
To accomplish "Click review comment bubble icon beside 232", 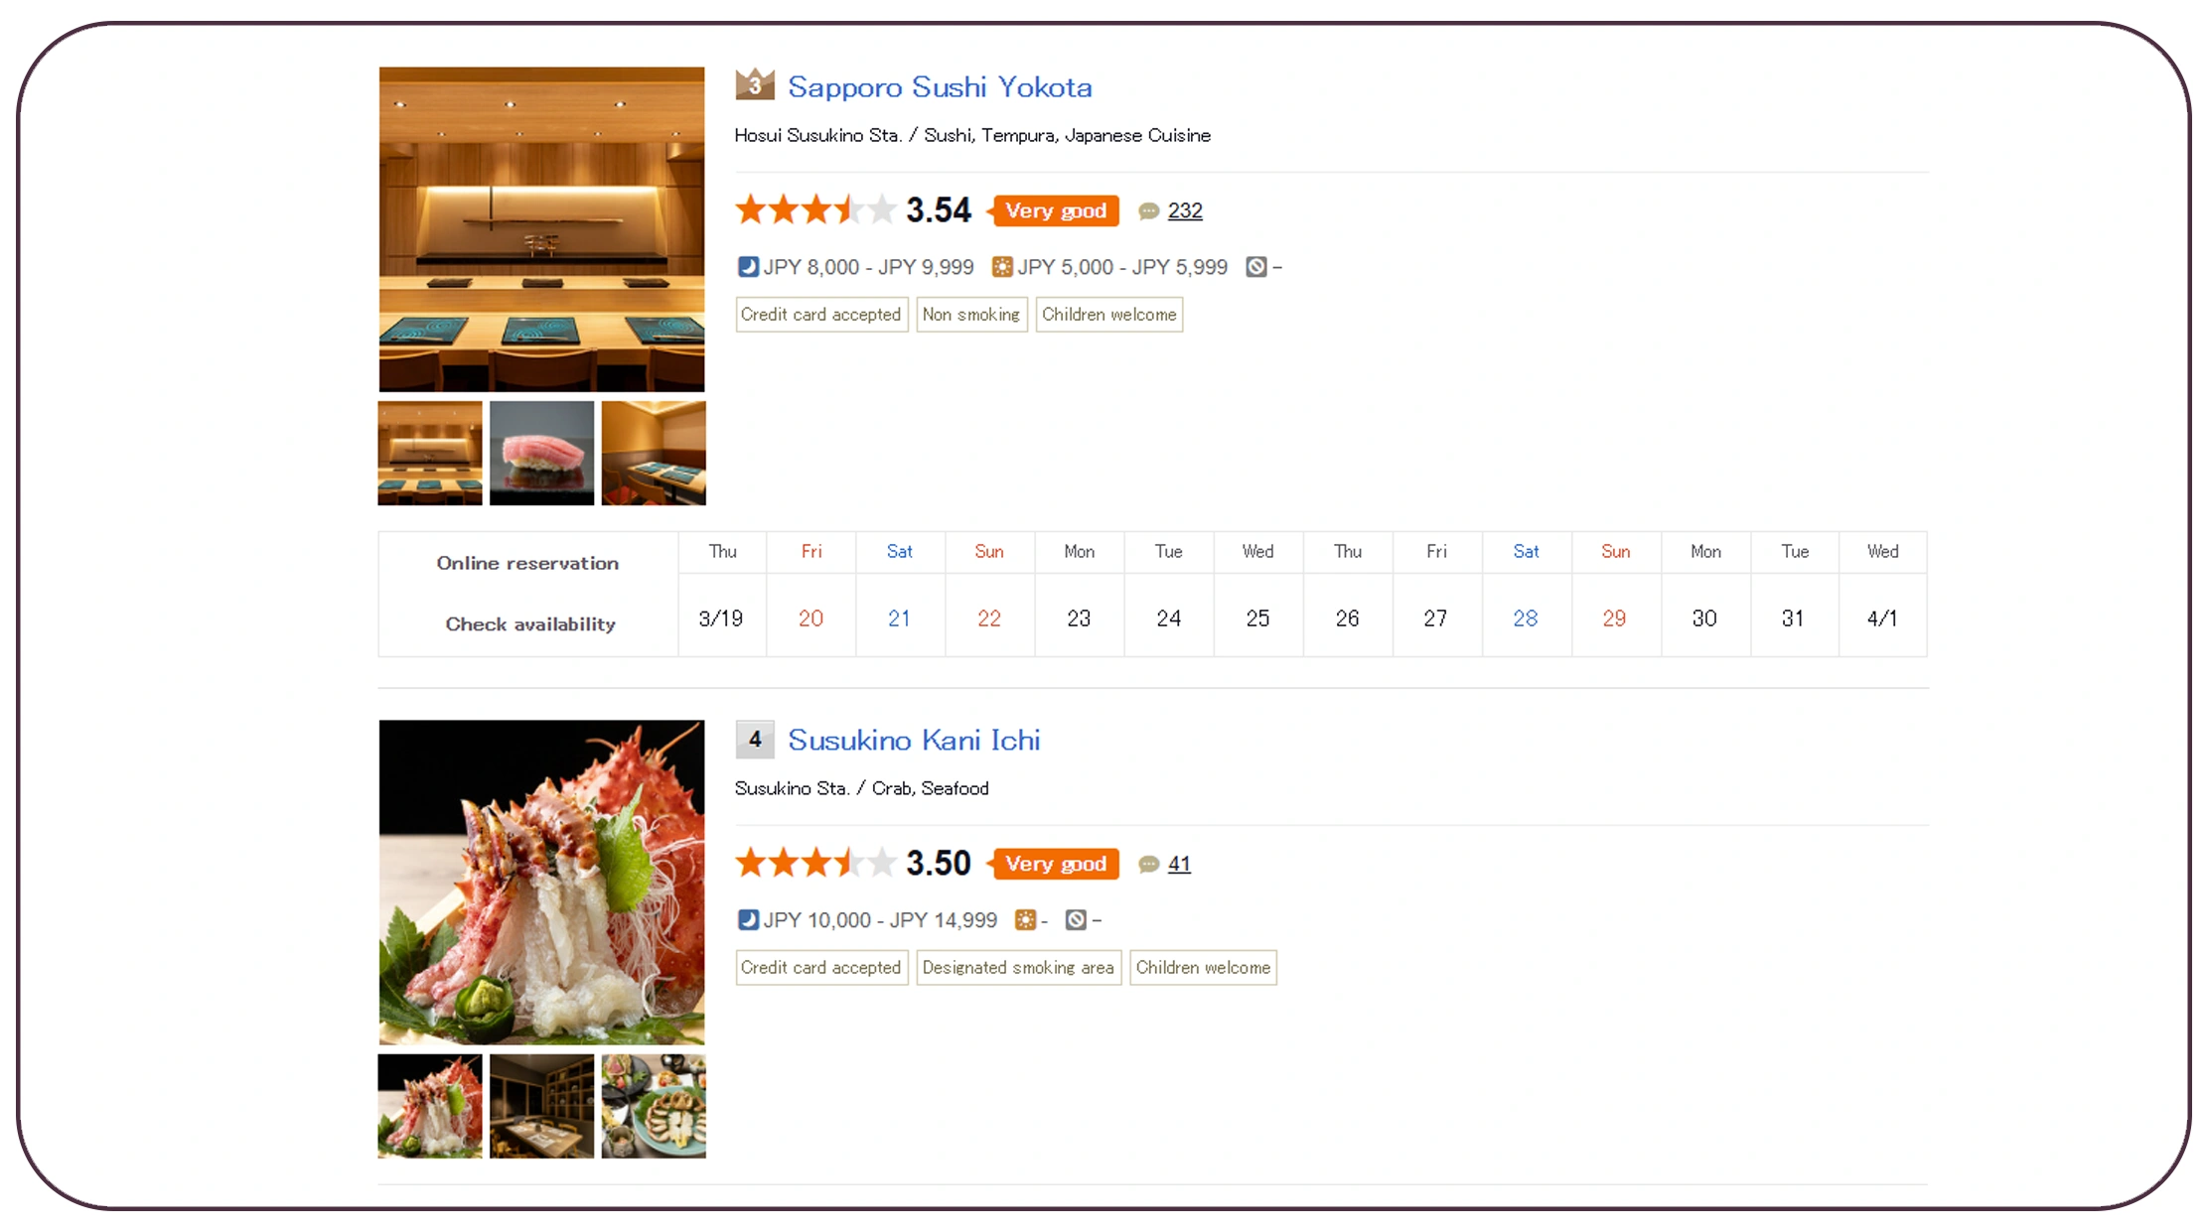I will (1148, 211).
